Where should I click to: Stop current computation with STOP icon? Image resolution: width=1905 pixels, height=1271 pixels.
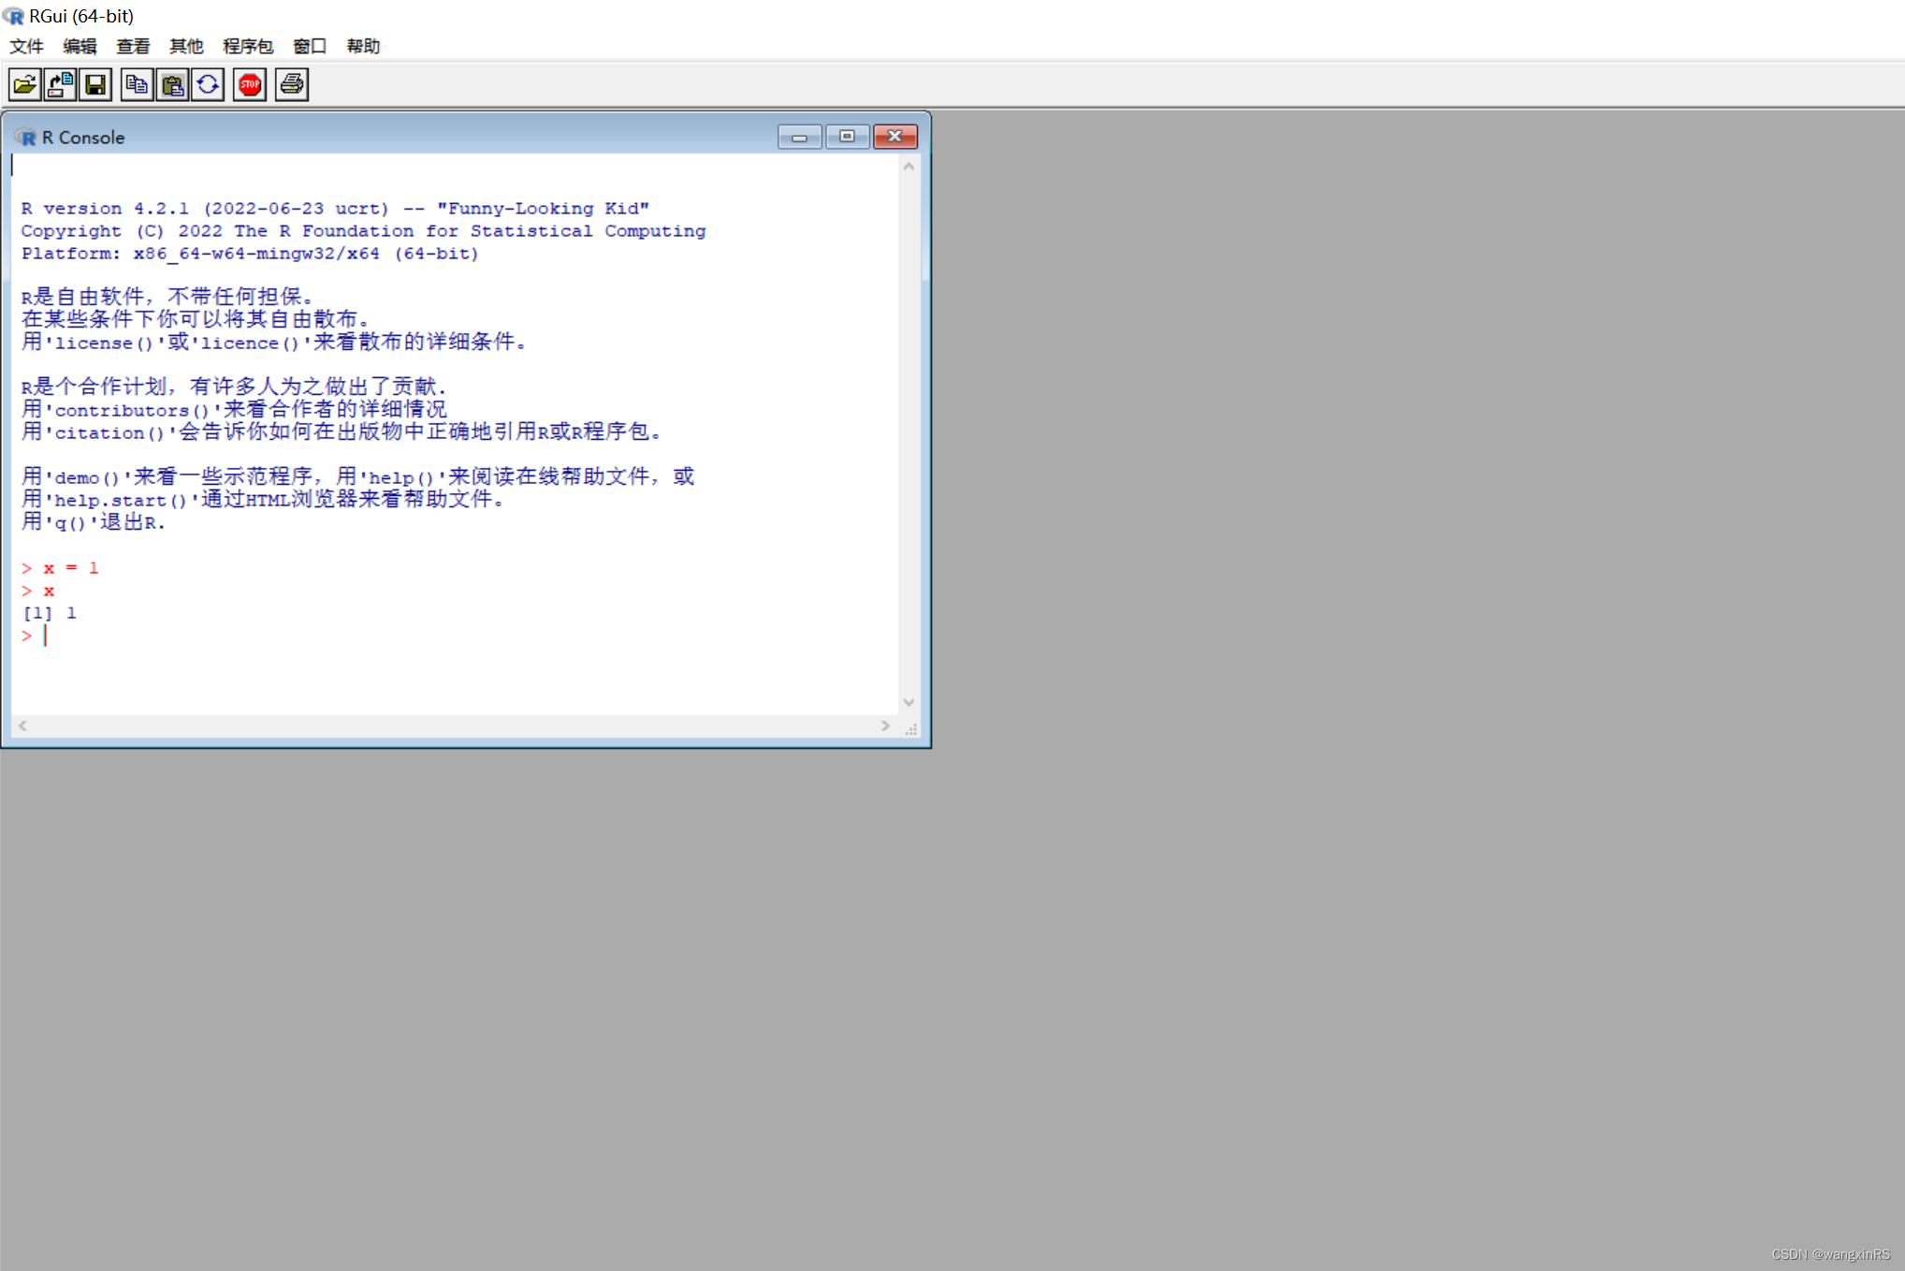pyautogui.click(x=250, y=85)
